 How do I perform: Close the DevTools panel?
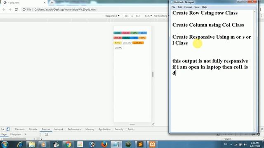click(x=262, y=129)
